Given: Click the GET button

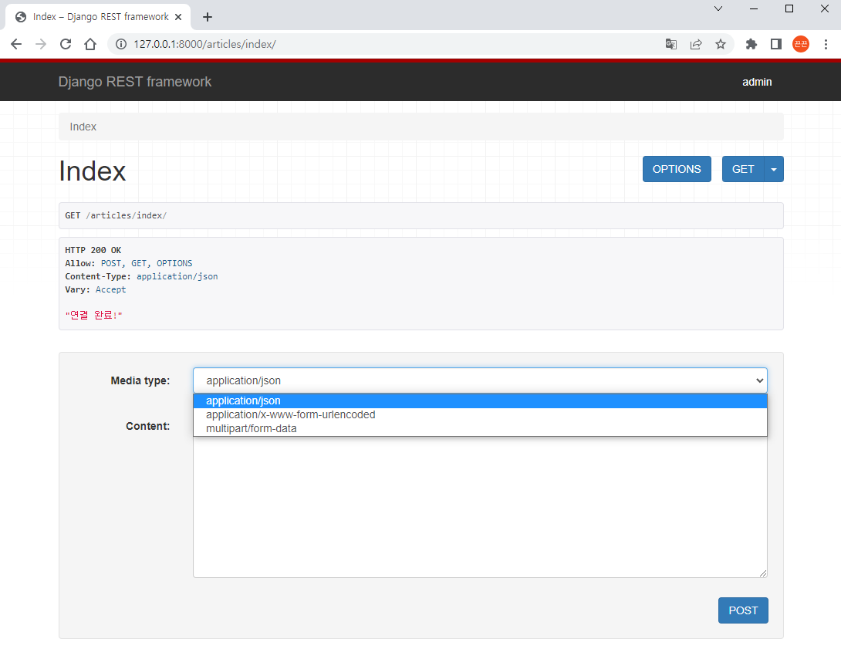Looking at the screenshot, I should 743,169.
